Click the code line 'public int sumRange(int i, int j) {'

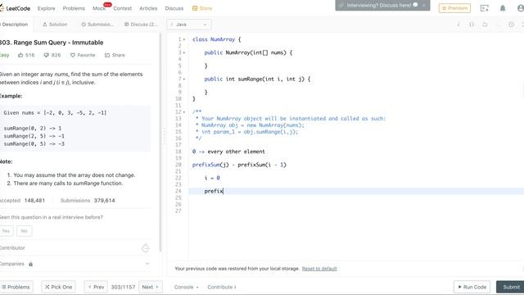click(257, 79)
